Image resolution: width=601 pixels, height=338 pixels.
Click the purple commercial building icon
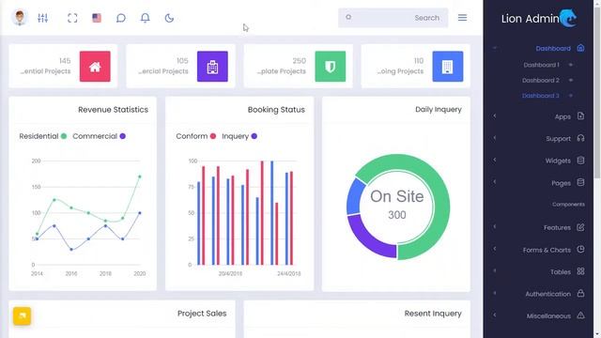pyautogui.click(x=212, y=67)
